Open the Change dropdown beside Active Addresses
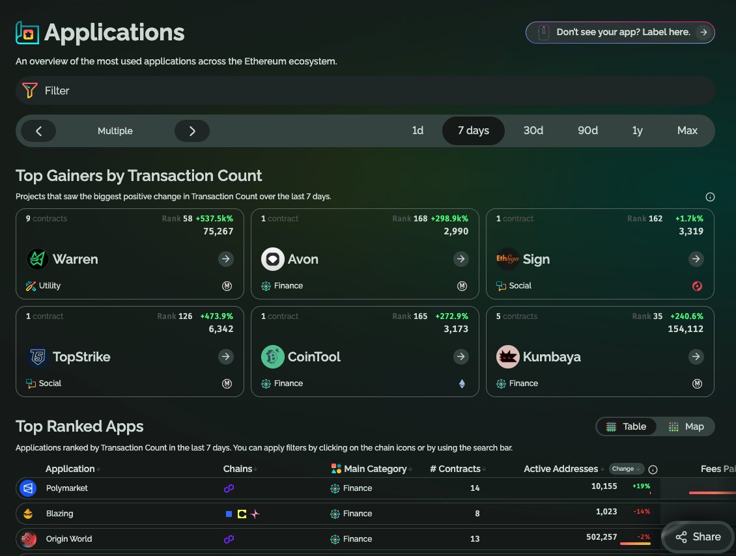Viewport: 736px width, 556px height. tap(625, 469)
